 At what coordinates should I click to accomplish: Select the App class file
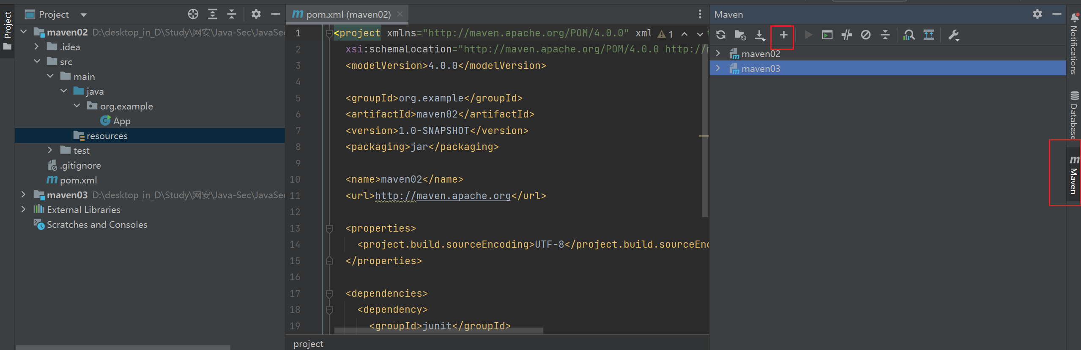(x=115, y=121)
